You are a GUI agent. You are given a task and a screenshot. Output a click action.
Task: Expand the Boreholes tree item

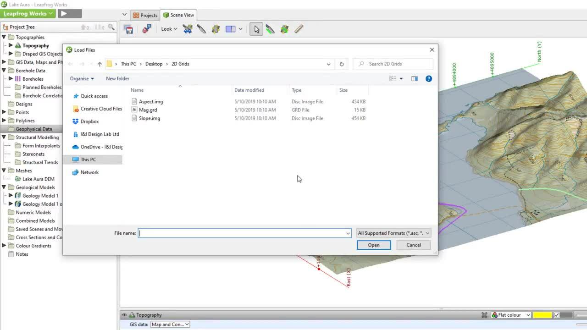[11, 79]
